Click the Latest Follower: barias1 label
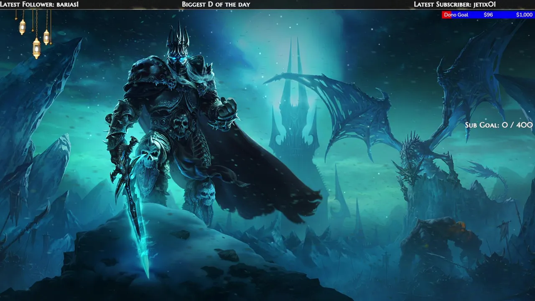This screenshot has height=301, width=535. click(39, 5)
